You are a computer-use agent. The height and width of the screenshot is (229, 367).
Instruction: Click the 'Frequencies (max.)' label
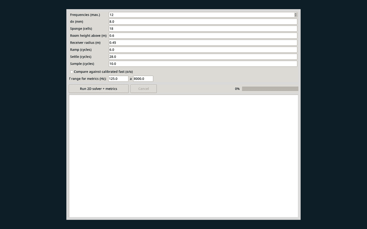(85, 15)
